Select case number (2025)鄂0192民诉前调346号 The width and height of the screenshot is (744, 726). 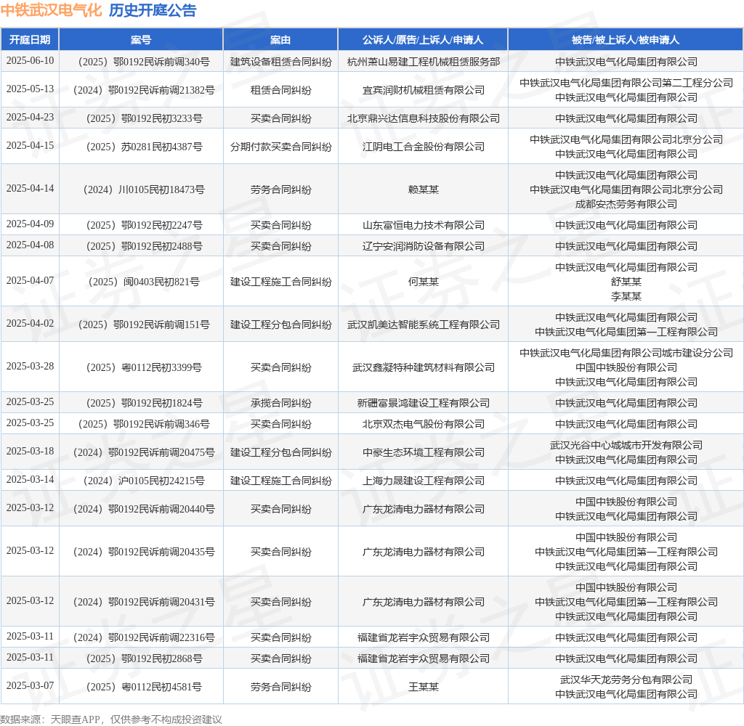(141, 424)
